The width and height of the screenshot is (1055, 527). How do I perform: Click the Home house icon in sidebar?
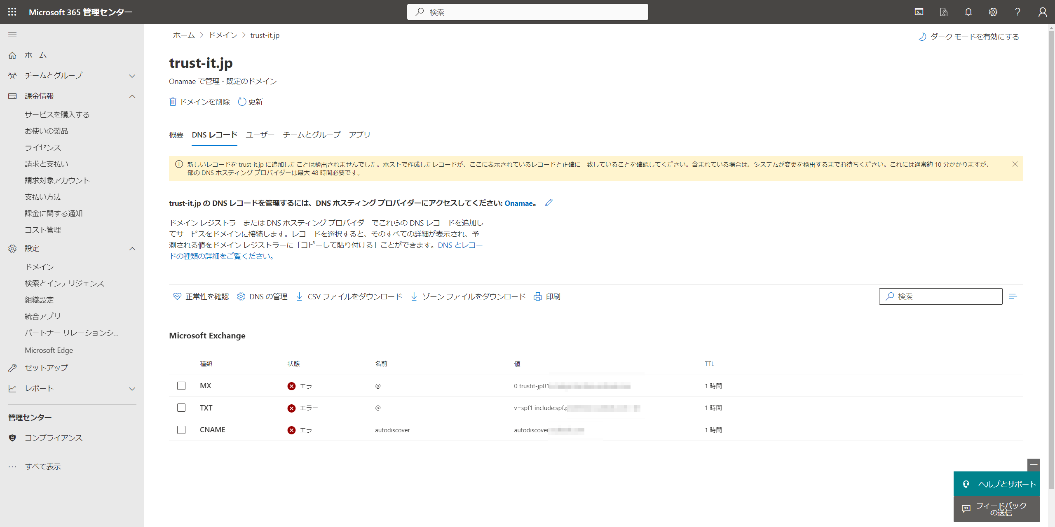point(12,55)
